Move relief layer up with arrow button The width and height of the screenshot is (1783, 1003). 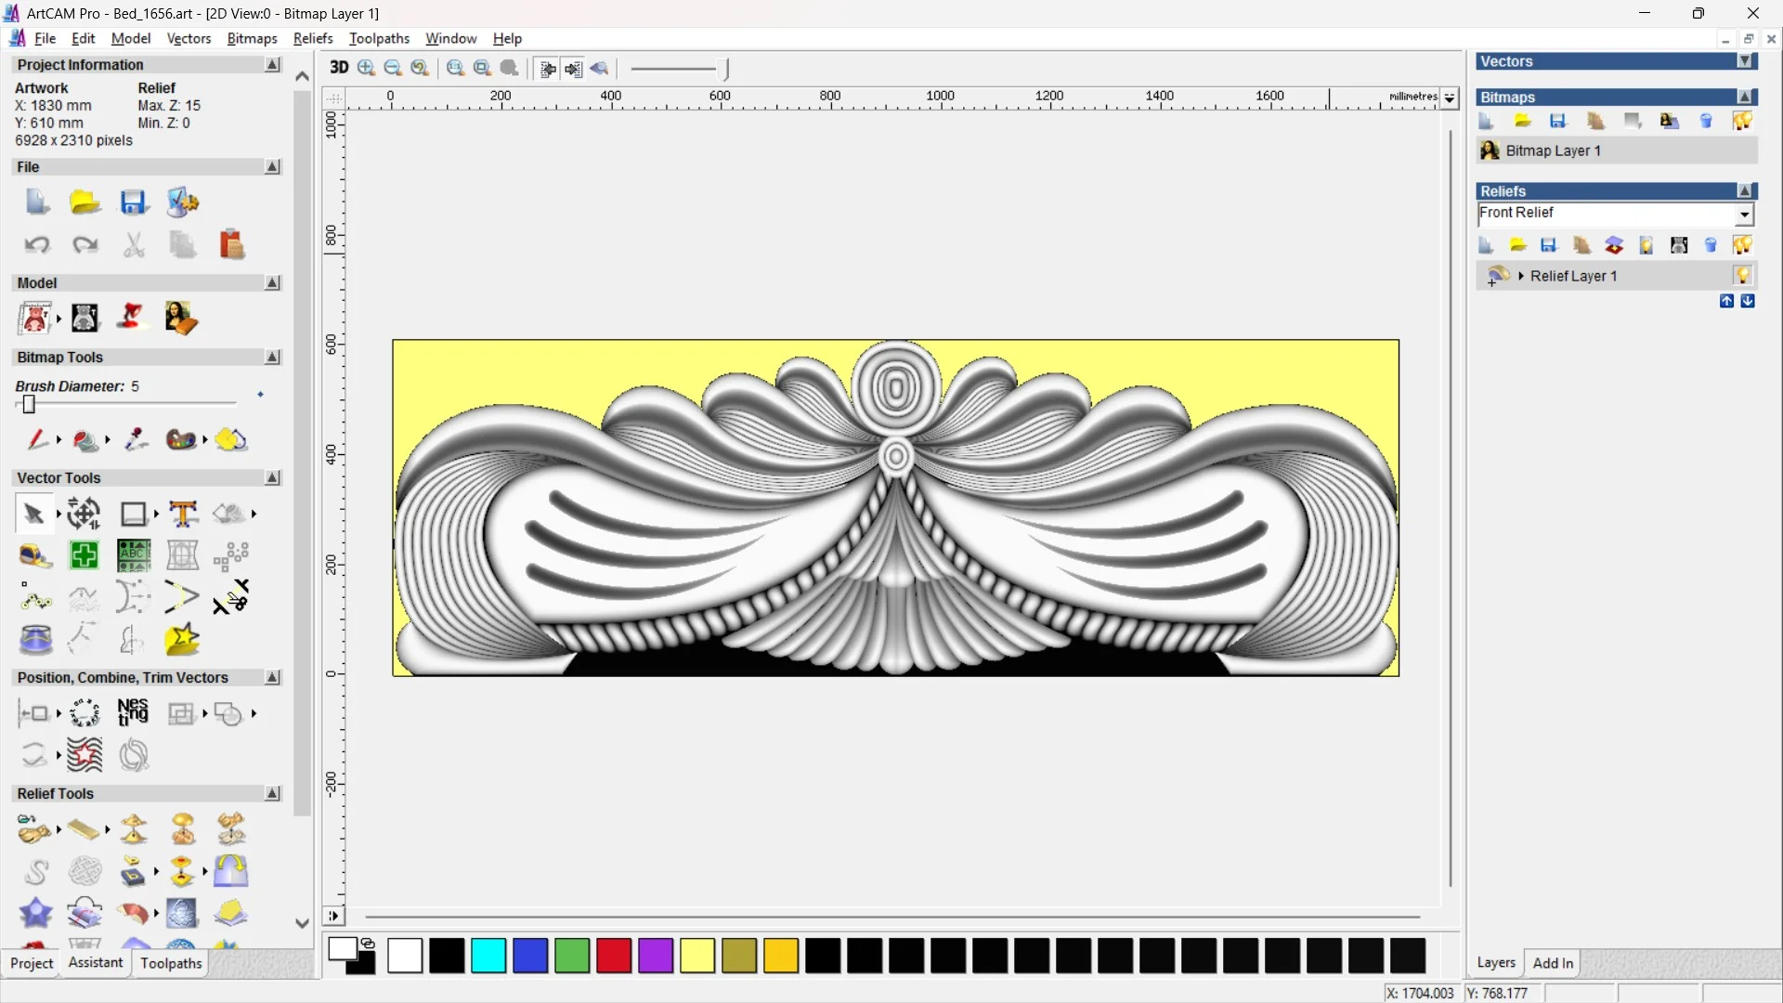pyautogui.click(x=1726, y=301)
